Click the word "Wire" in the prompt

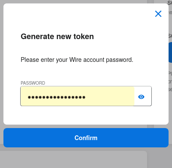pos(75,60)
